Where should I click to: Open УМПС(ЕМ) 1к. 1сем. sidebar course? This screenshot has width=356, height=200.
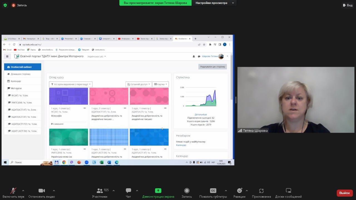click(x=23, y=103)
